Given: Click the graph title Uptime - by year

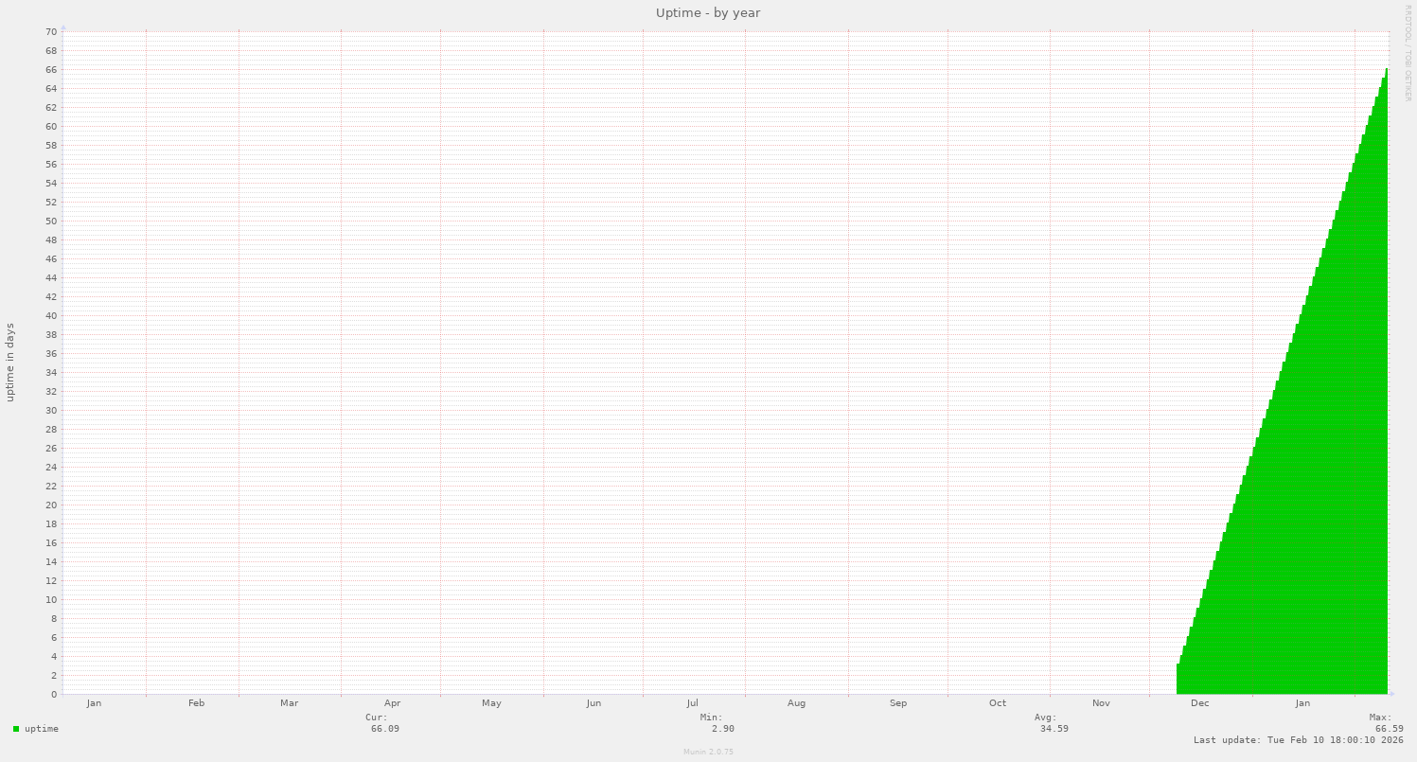Looking at the screenshot, I should [x=708, y=12].
